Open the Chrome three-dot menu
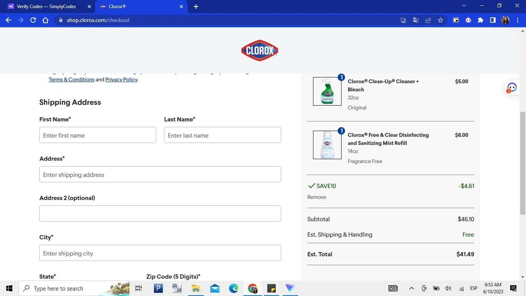 518,20
